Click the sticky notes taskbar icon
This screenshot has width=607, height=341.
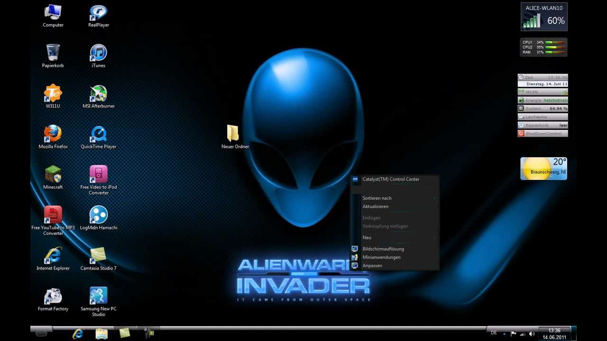125,333
